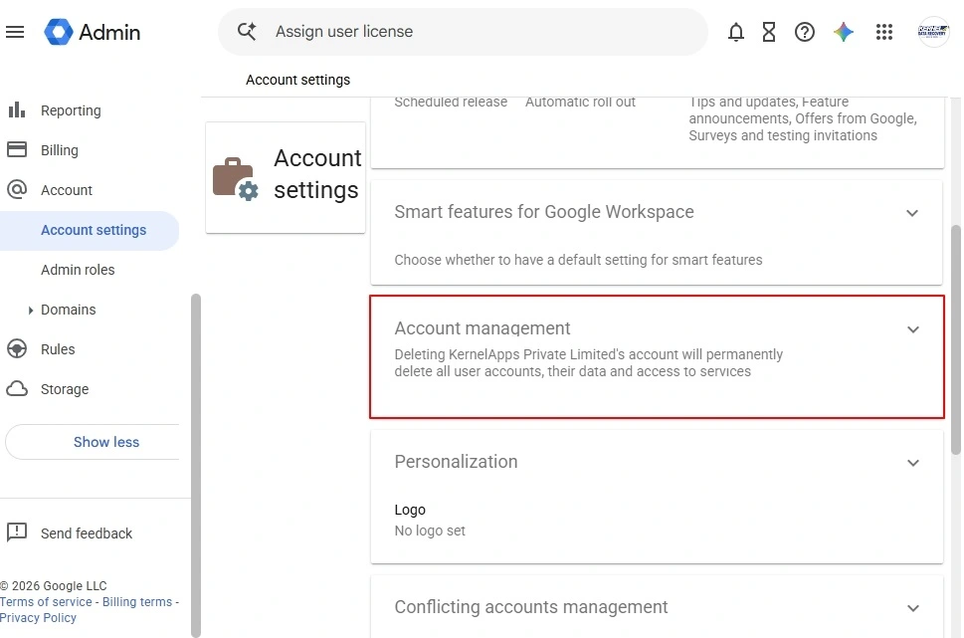Click the 'Automatic roll out' text
This screenshot has width=964, height=638.
click(x=580, y=103)
